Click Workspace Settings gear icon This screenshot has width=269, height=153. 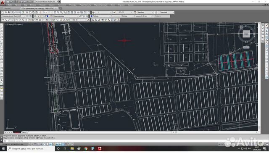click(x=27, y=16)
